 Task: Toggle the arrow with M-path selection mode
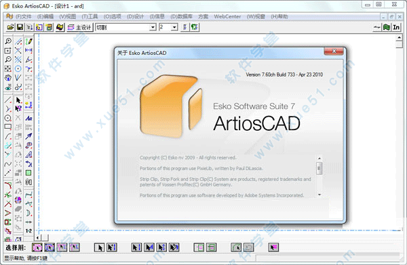(149, 247)
